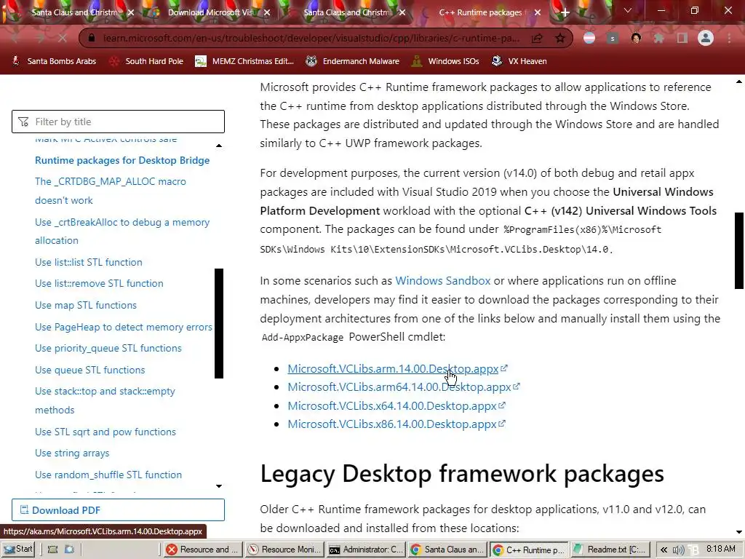Open the Endermanch Malware bookmark
The width and height of the screenshot is (745, 559).
[353, 61]
